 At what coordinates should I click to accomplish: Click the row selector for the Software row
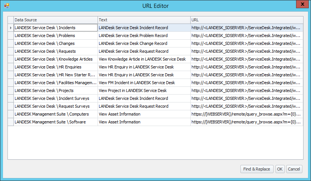(11, 122)
